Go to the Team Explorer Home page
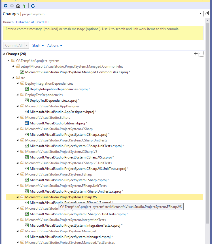 point(18,6)
